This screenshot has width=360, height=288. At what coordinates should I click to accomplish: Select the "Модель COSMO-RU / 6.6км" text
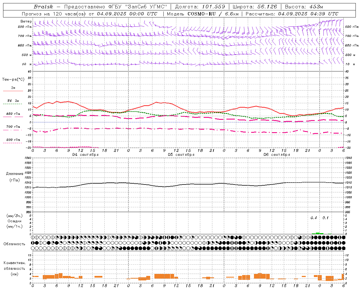[202, 14]
